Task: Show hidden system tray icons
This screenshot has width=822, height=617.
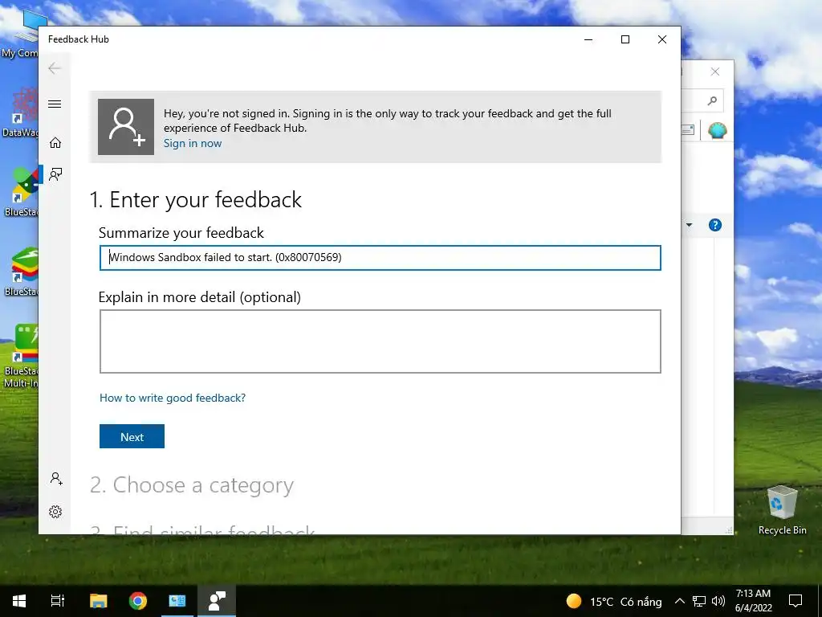Action: (679, 601)
